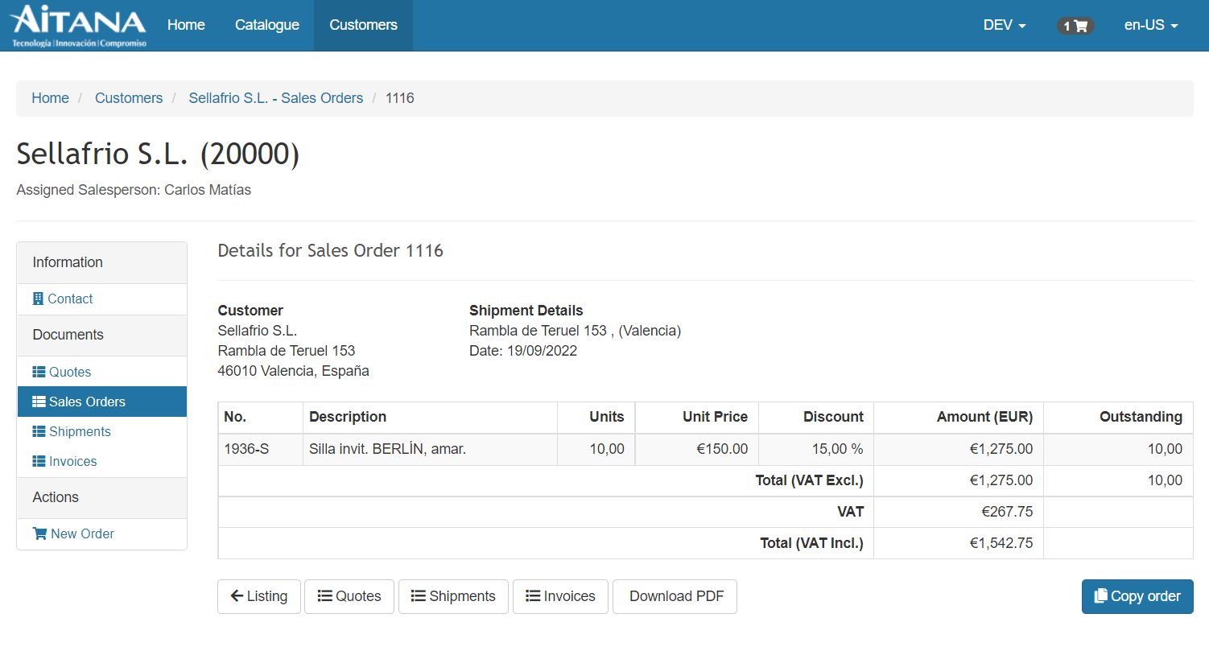
Task: Click the Documents sidebar heading
Action: pyautogui.click(x=68, y=335)
